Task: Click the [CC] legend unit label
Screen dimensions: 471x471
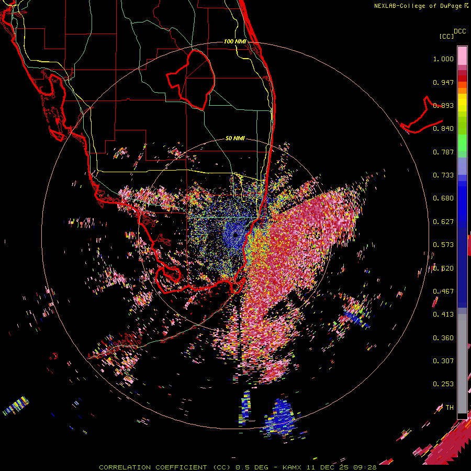Action: tap(446, 36)
